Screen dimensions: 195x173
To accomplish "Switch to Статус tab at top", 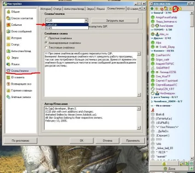I will (57, 9).
